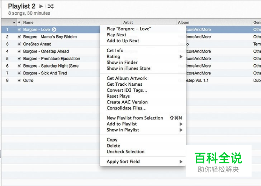Viewport: 261px width, 186px height.
Task: Select the song Borgore - Sick And Tired
Action: (x=45, y=73)
